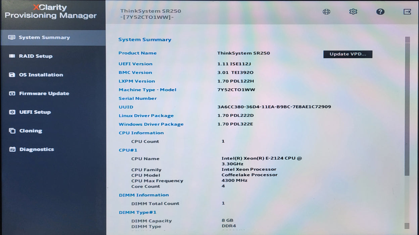419x235 pixels.
Task: Click the UEFI value 1.11 ISE112J
Action: [x=234, y=64]
